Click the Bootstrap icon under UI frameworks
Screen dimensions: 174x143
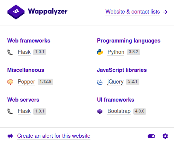(x=100, y=111)
